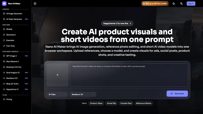Click the Generate button
203x114 pixels.
(177, 93)
